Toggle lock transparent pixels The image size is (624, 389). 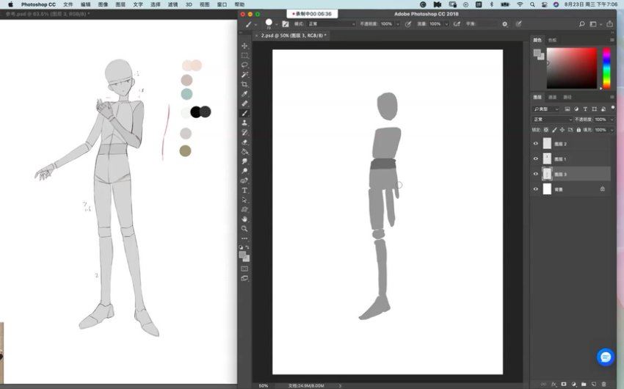click(546, 130)
